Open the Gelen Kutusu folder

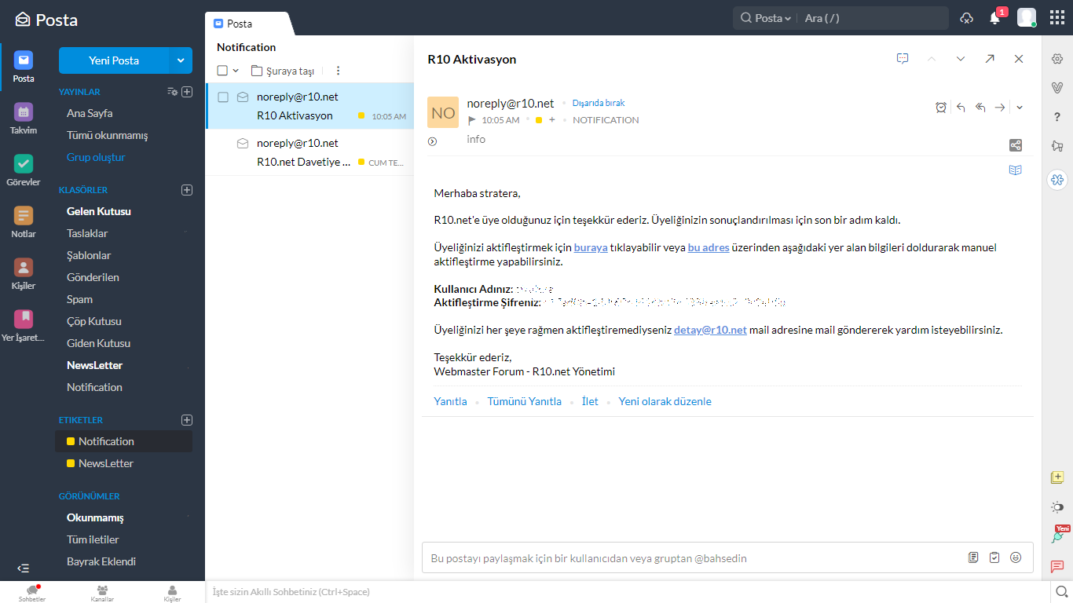tap(99, 211)
